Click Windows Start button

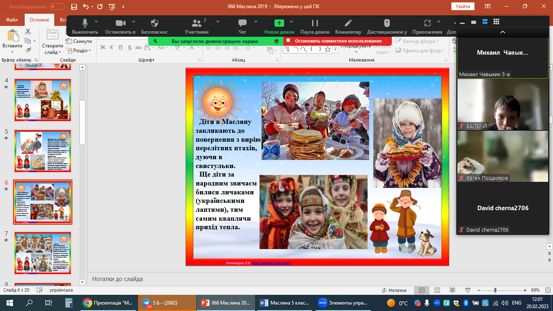click(10, 303)
